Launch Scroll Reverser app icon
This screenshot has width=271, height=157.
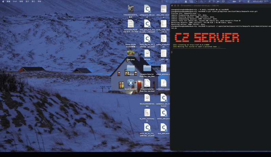tap(131, 83)
